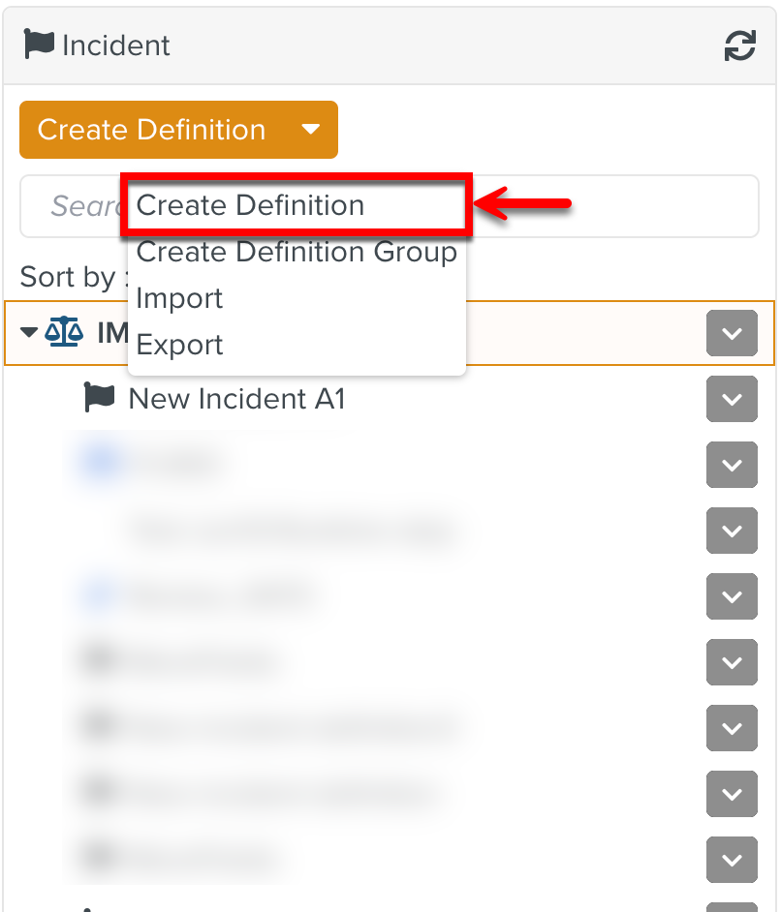Open the actions chevron on the third list row

coord(732,466)
